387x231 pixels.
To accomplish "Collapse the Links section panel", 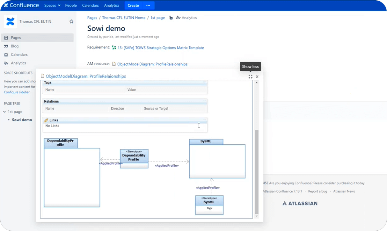I will [204, 120].
